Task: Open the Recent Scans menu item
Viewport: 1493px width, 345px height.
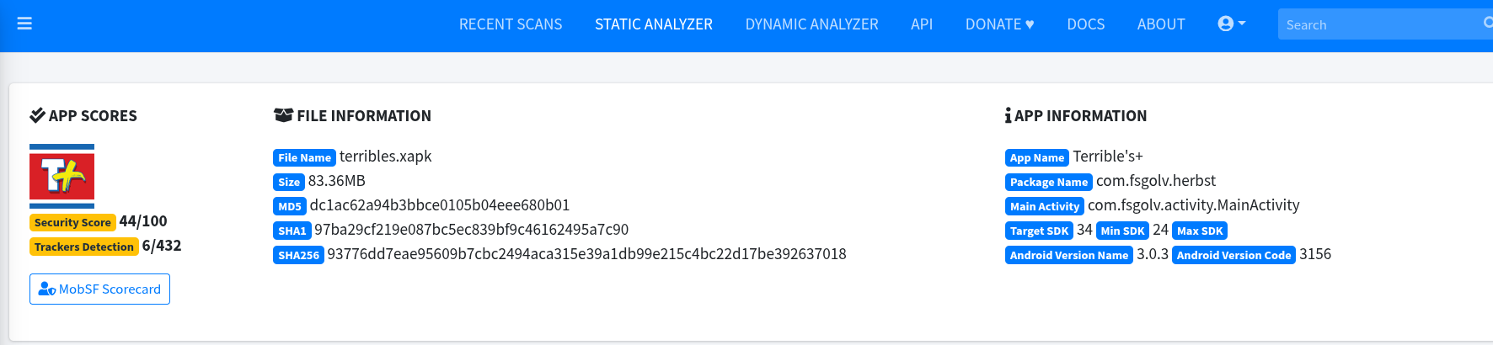Action: click(511, 24)
